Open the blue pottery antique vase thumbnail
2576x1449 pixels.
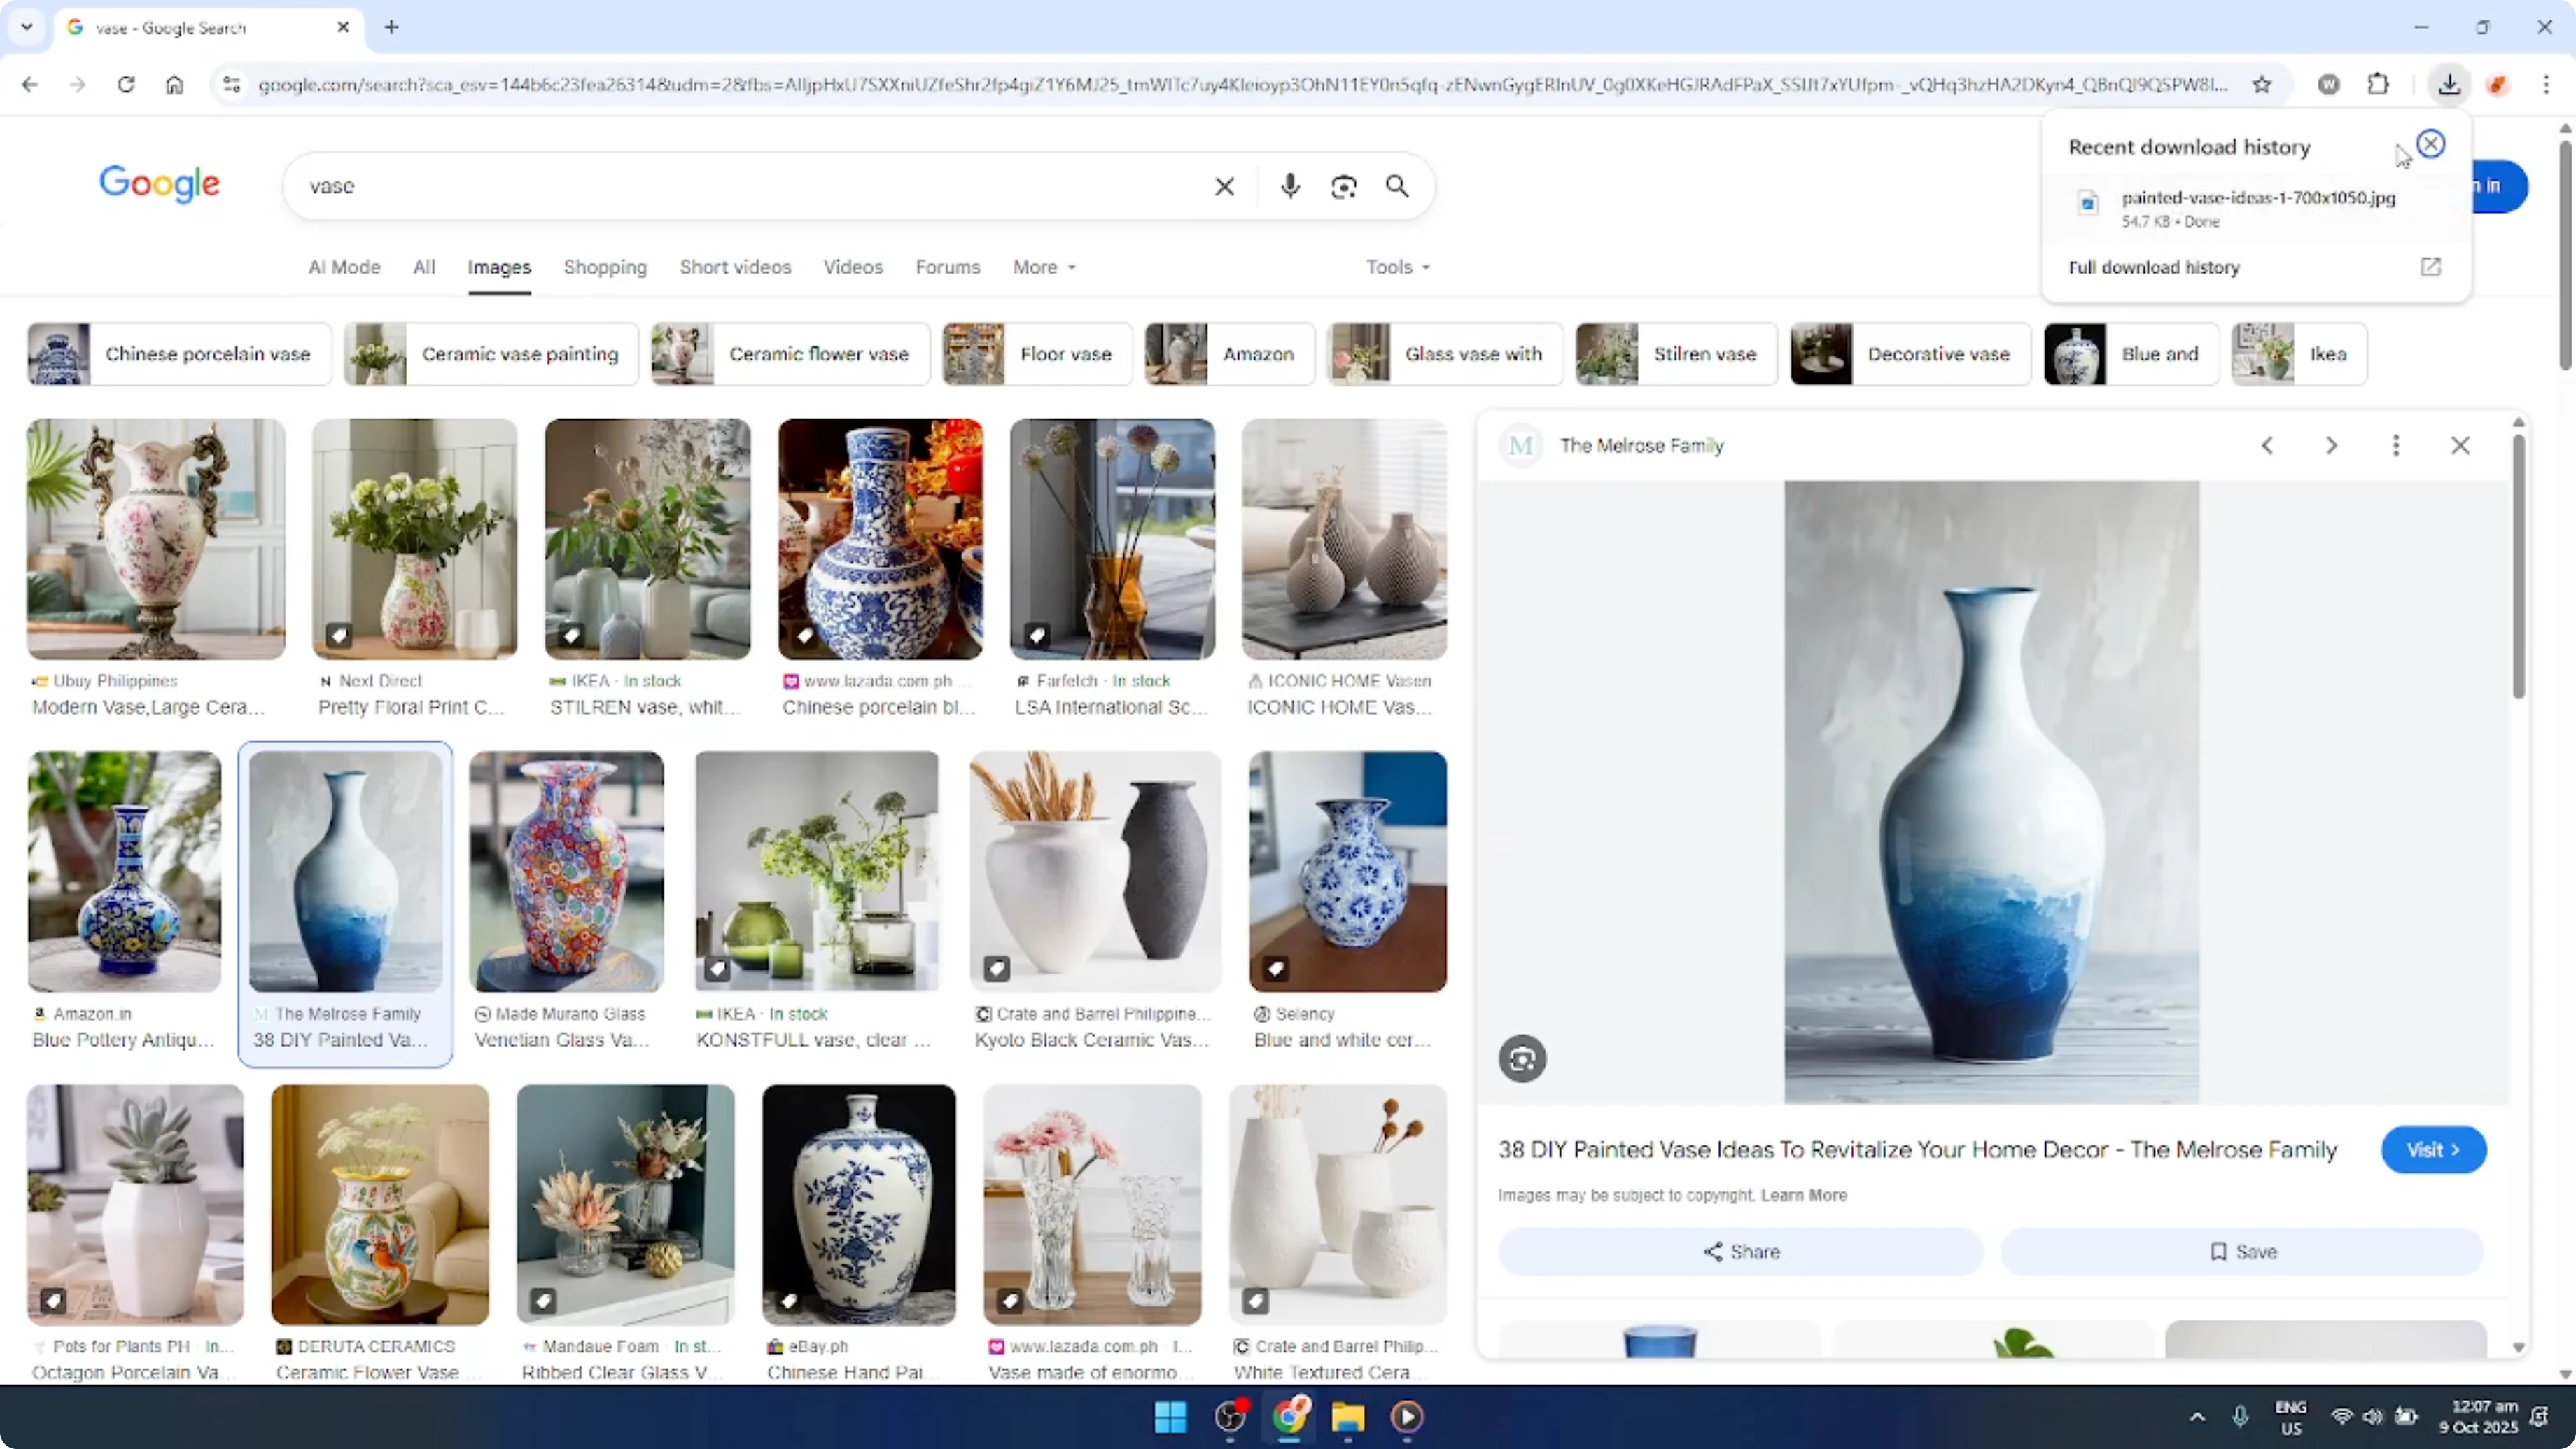(x=123, y=871)
